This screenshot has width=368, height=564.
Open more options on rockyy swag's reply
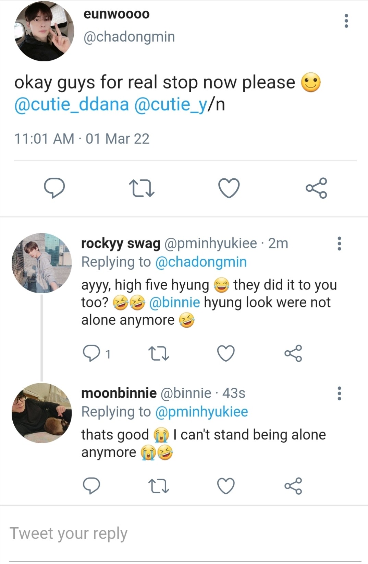click(x=339, y=244)
